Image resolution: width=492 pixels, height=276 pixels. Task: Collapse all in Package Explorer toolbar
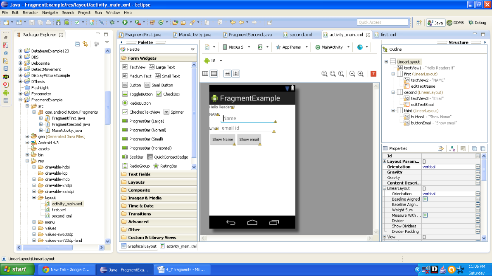(77, 44)
